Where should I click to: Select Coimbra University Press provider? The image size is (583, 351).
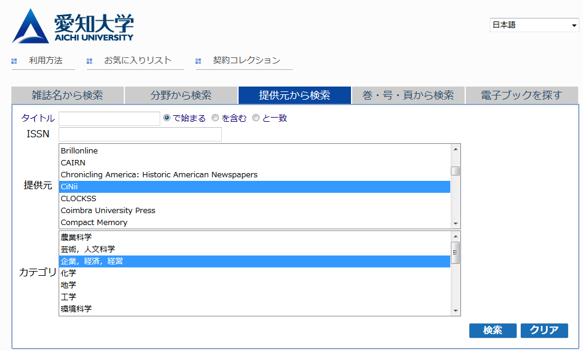pyautogui.click(x=255, y=210)
